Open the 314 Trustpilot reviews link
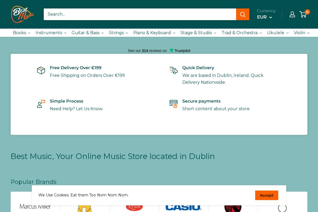This screenshot has height=212, width=318. point(145,51)
